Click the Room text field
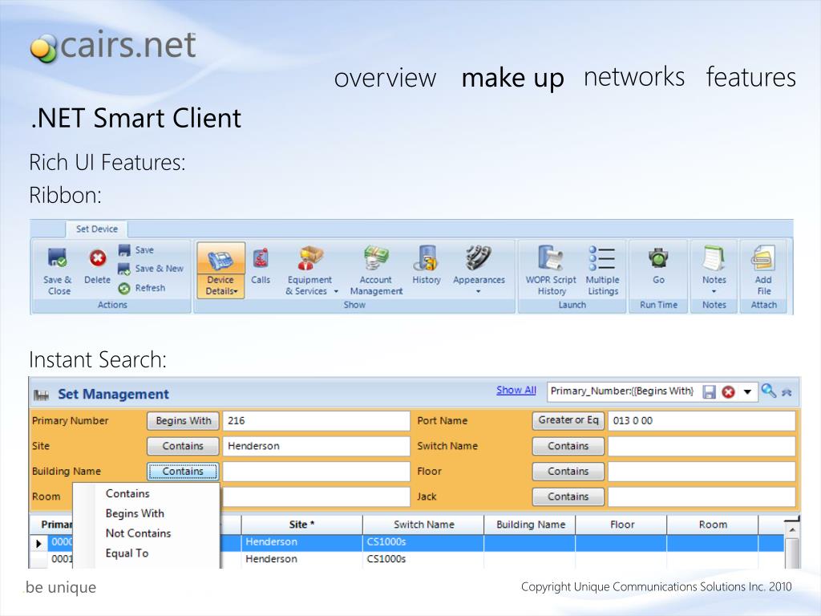The width and height of the screenshot is (821, 616). tap(316, 496)
